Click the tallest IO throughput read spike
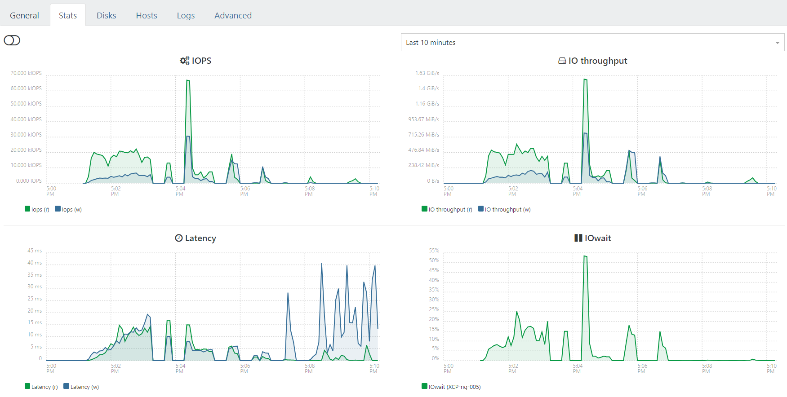Screen dimensions: 787x397 tap(585, 79)
